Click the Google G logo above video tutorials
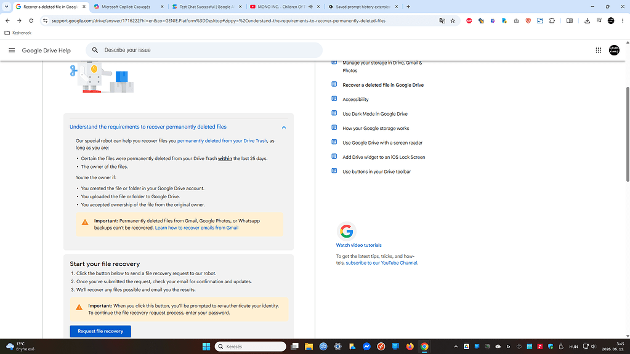Viewport: 630px width, 354px height. pyautogui.click(x=346, y=231)
